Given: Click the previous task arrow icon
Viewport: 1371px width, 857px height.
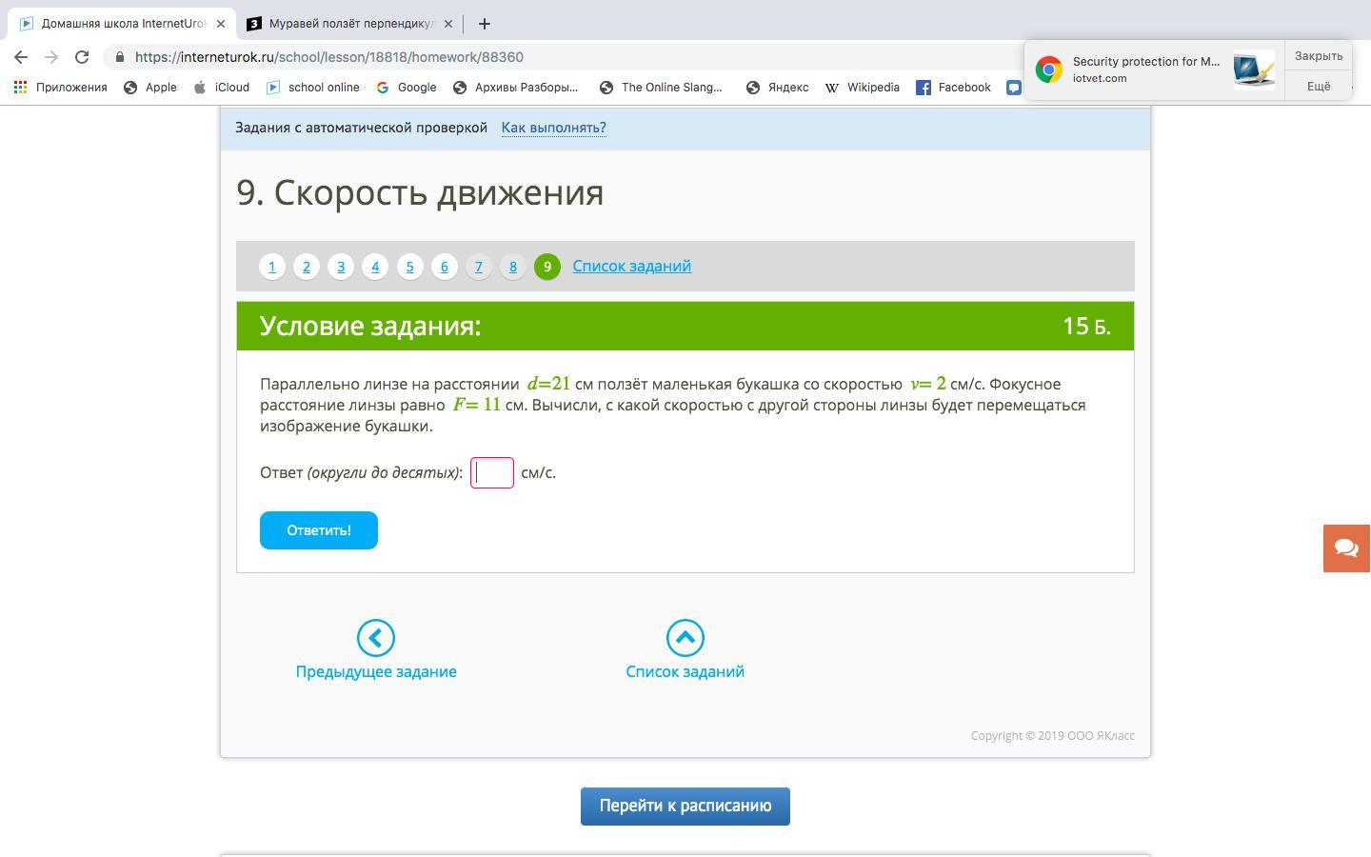Looking at the screenshot, I should pos(376,638).
